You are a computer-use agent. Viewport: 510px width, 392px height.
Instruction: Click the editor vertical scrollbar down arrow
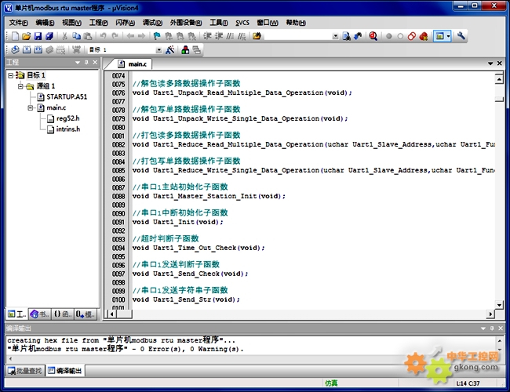[499, 304]
